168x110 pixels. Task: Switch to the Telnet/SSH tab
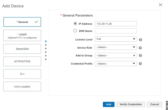[x=22, y=49]
